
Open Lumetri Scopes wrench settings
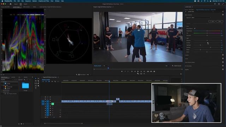click(x=77, y=74)
